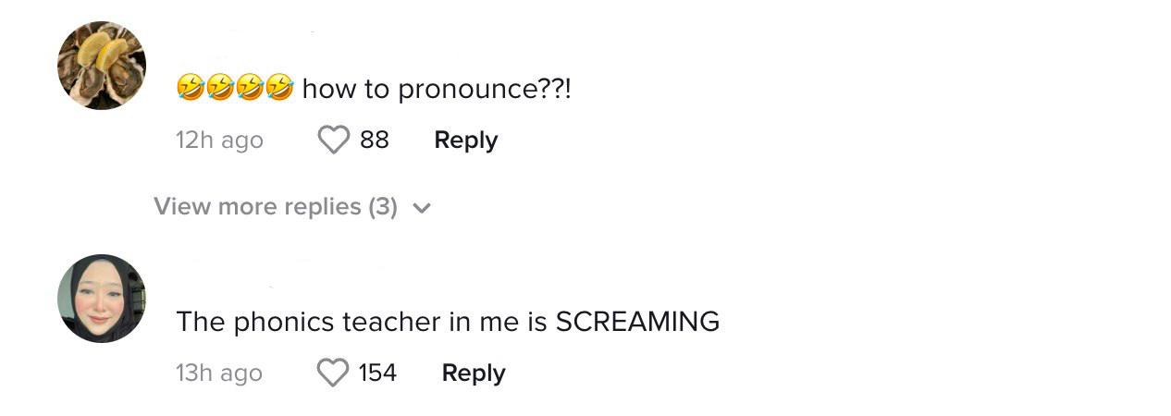Click the third rolling-laughing emoji
1171x416 pixels.
pyautogui.click(x=250, y=89)
